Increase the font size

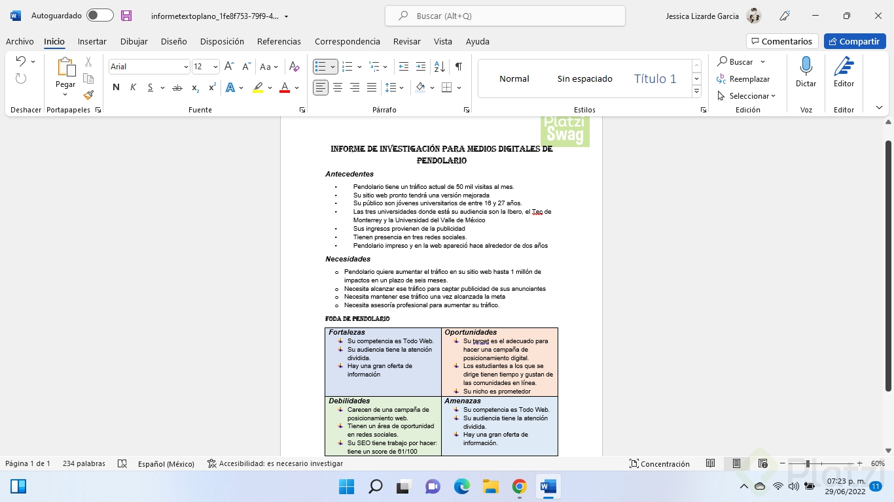[229, 67]
